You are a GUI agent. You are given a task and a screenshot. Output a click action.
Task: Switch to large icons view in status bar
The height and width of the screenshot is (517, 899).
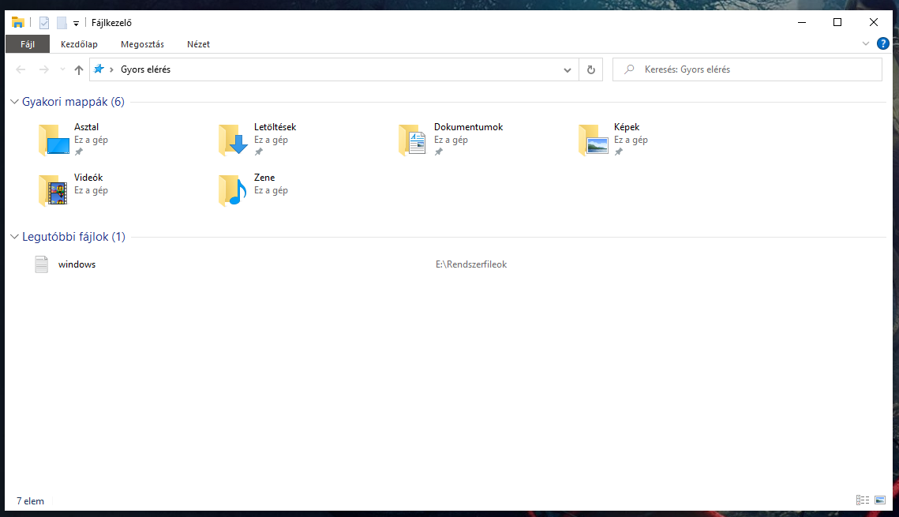coord(880,500)
